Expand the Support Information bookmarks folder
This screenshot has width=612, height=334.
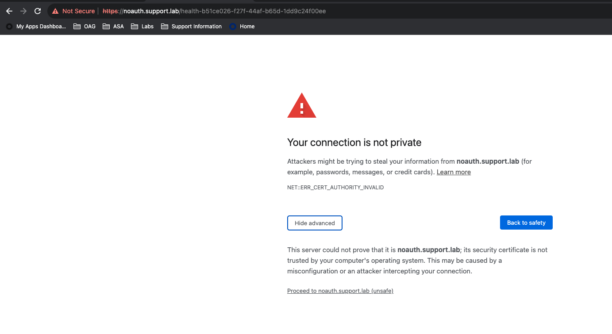[x=191, y=27]
